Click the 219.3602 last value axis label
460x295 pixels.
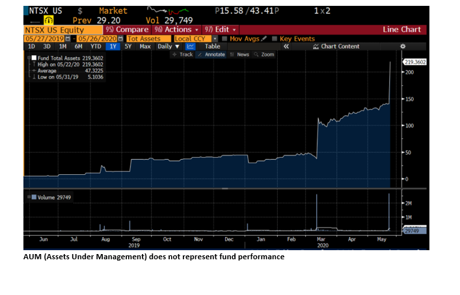pos(415,62)
